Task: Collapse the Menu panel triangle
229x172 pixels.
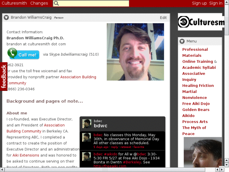Action: click(x=182, y=41)
